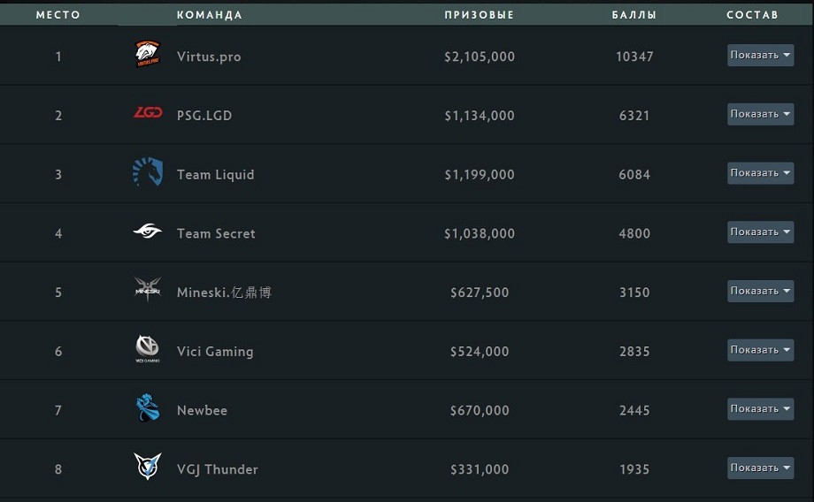
Task: Open the Team Liquid name link
Action: (x=215, y=175)
